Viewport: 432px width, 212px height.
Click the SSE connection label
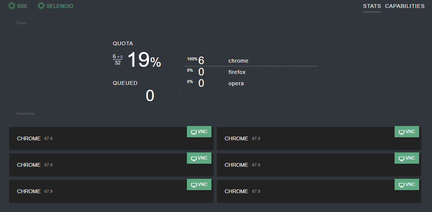(x=22, y=6)
